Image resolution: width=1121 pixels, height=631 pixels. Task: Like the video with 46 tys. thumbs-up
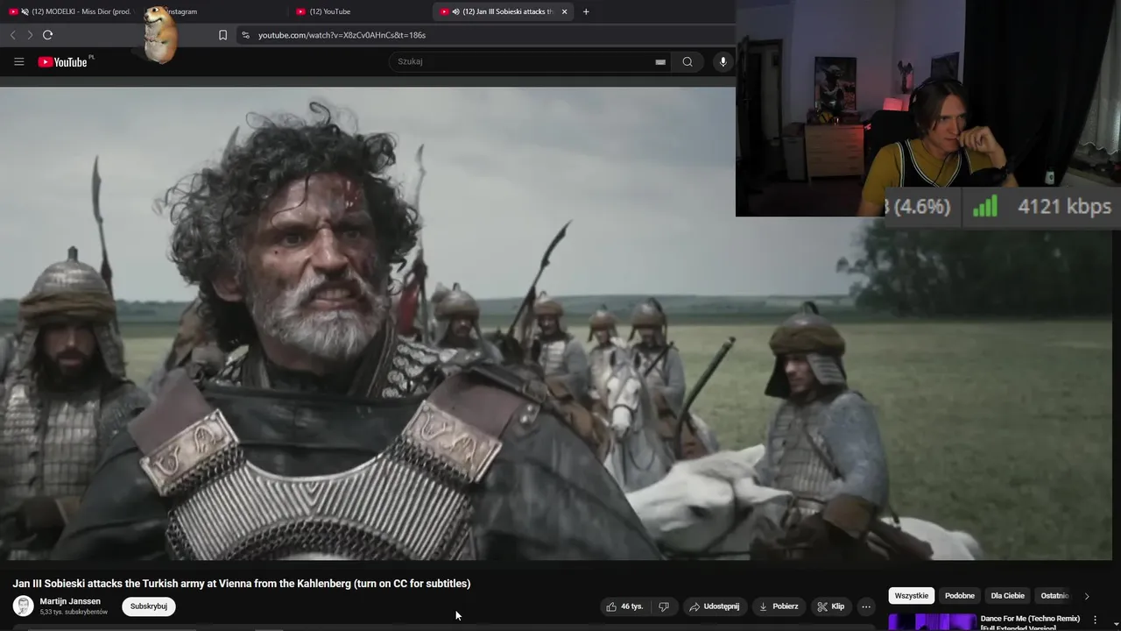[x=624, y=606]
